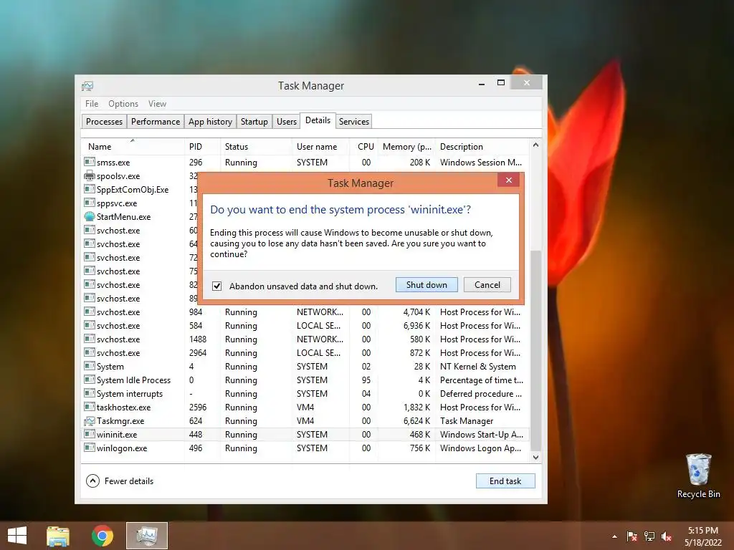Screen dimensions: 734x550
Task: Click the 'Windows Logon Ap...' description
Action: point(480,448)
